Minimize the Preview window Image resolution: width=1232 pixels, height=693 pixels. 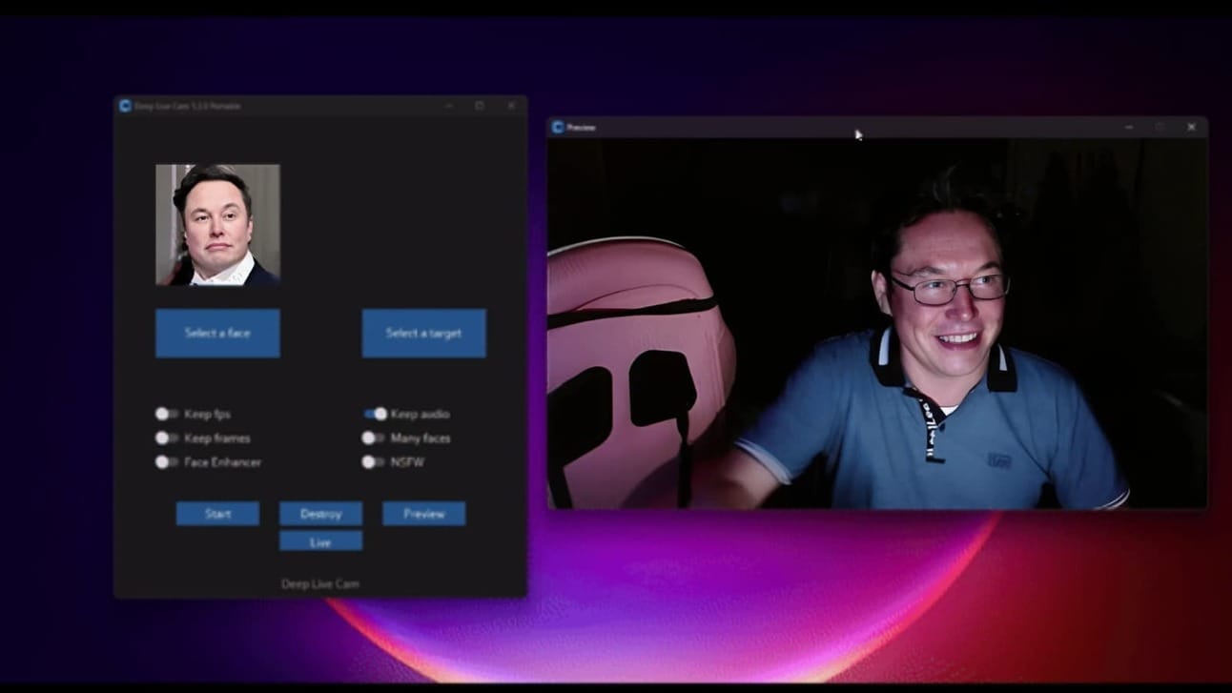[1129, 127]
